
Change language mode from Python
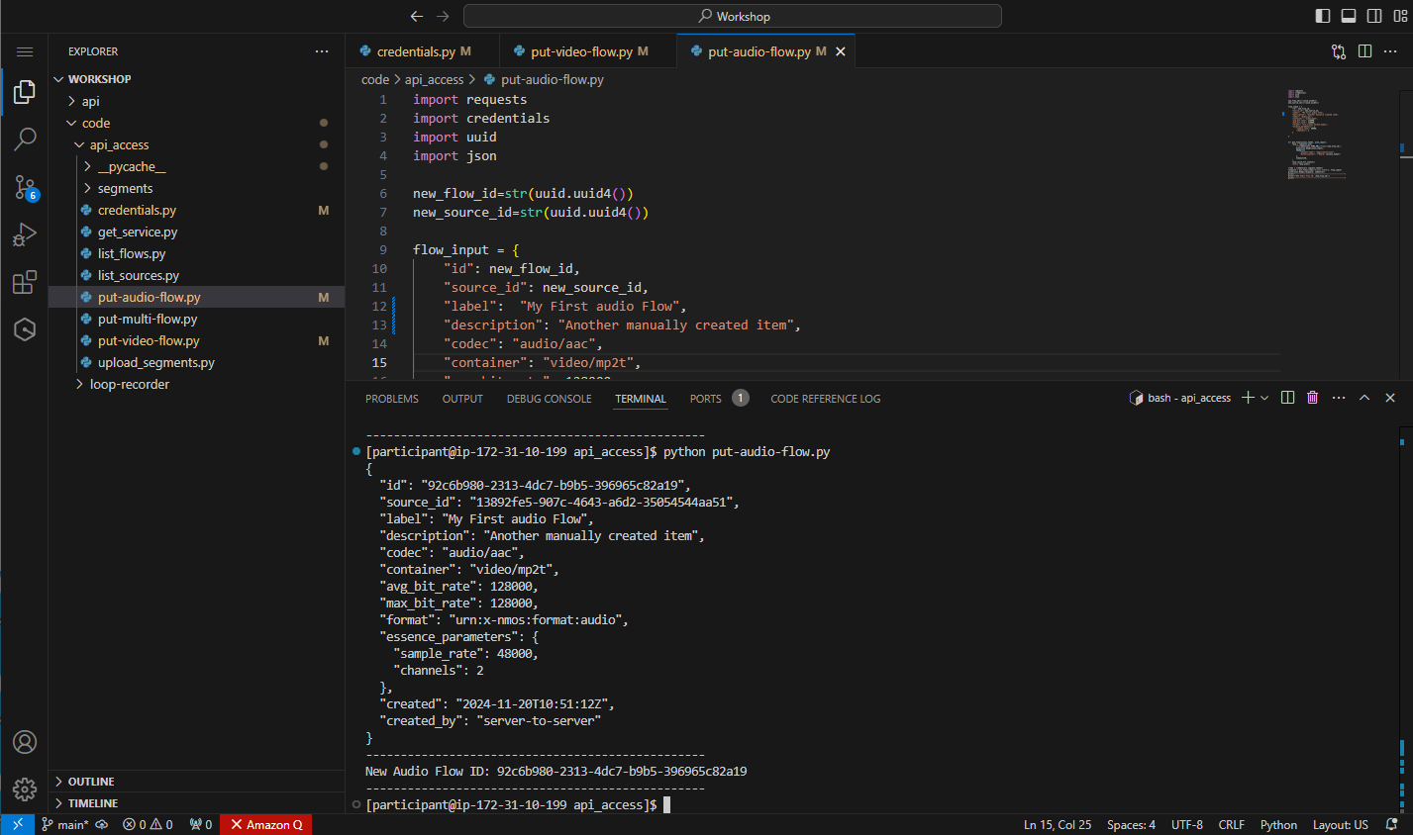[x=1278, y=824]
